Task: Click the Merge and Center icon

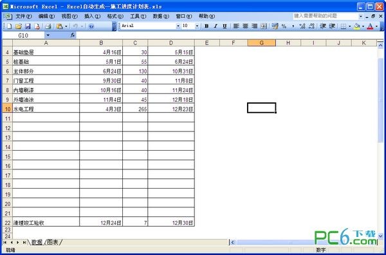Action: [264, 26]
